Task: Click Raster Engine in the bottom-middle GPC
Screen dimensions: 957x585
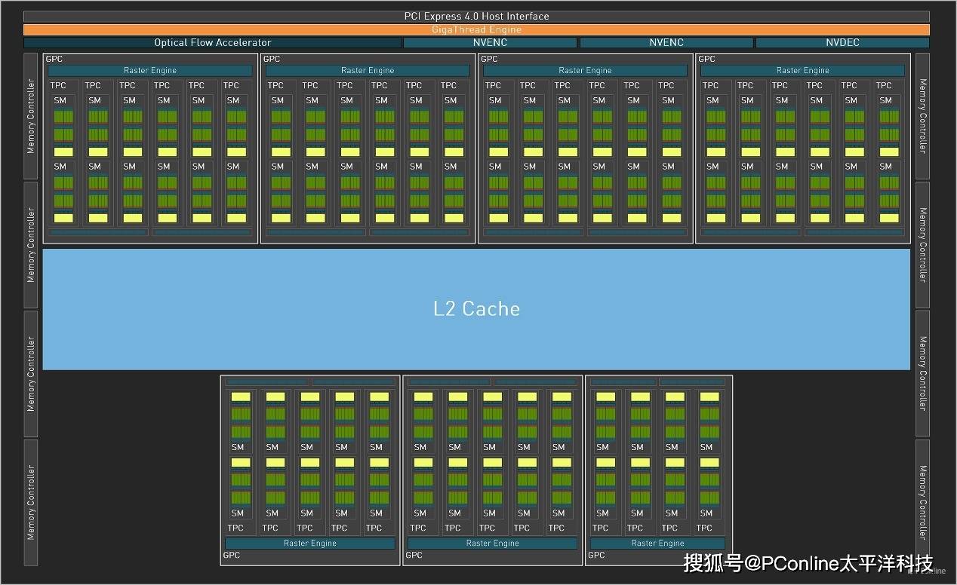Action: tap(492, 544)
